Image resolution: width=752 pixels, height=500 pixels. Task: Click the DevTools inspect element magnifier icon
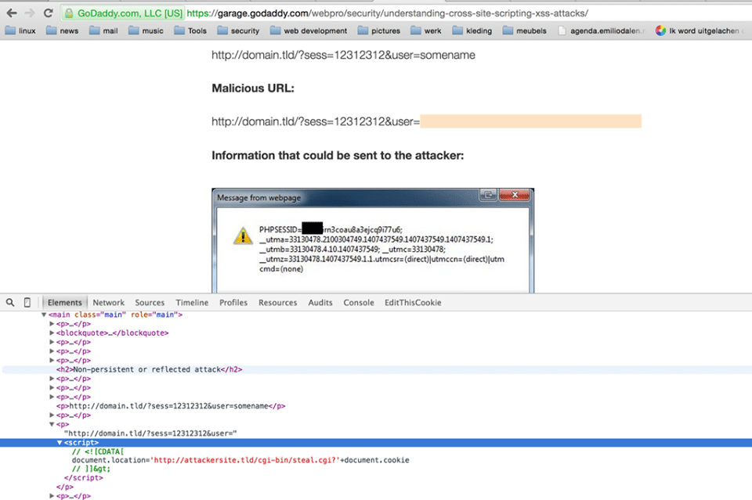coord(10,302)
